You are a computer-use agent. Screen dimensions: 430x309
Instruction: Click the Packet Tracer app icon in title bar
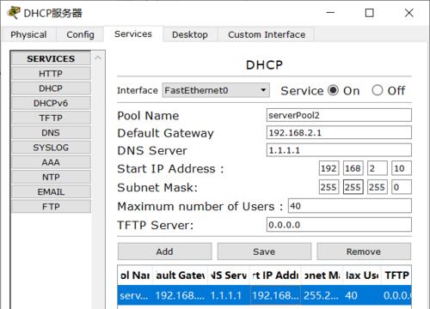pos(14,13)
